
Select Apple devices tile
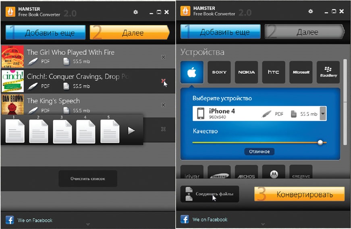[192, 72]
